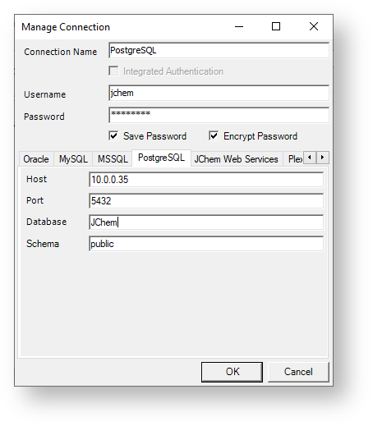The image size is (373, 426).
Task: Click the tab strip left arrow
Action: tap(310, 158)
